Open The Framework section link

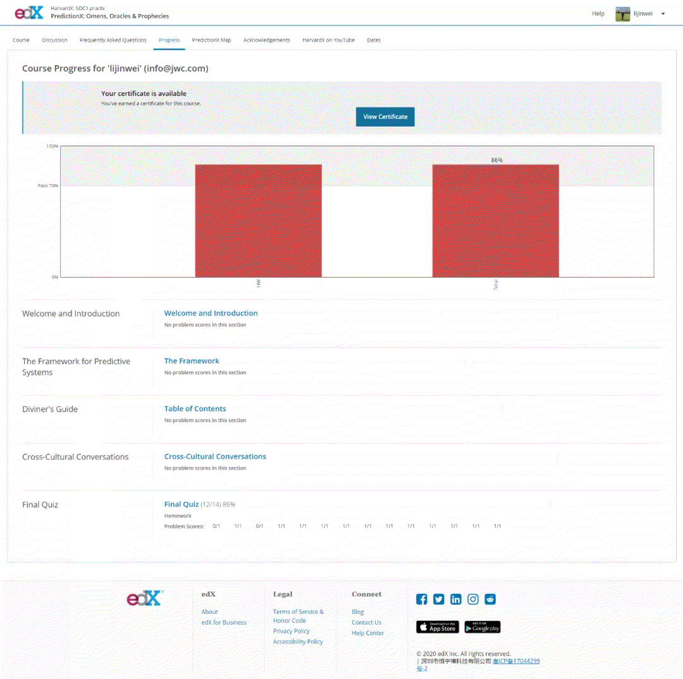[x=192, y=361]
